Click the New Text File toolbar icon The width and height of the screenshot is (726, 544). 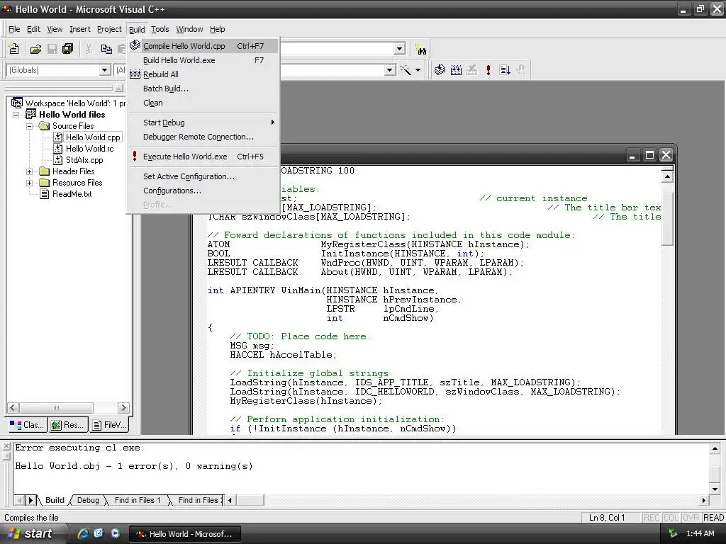click(14, 49)
